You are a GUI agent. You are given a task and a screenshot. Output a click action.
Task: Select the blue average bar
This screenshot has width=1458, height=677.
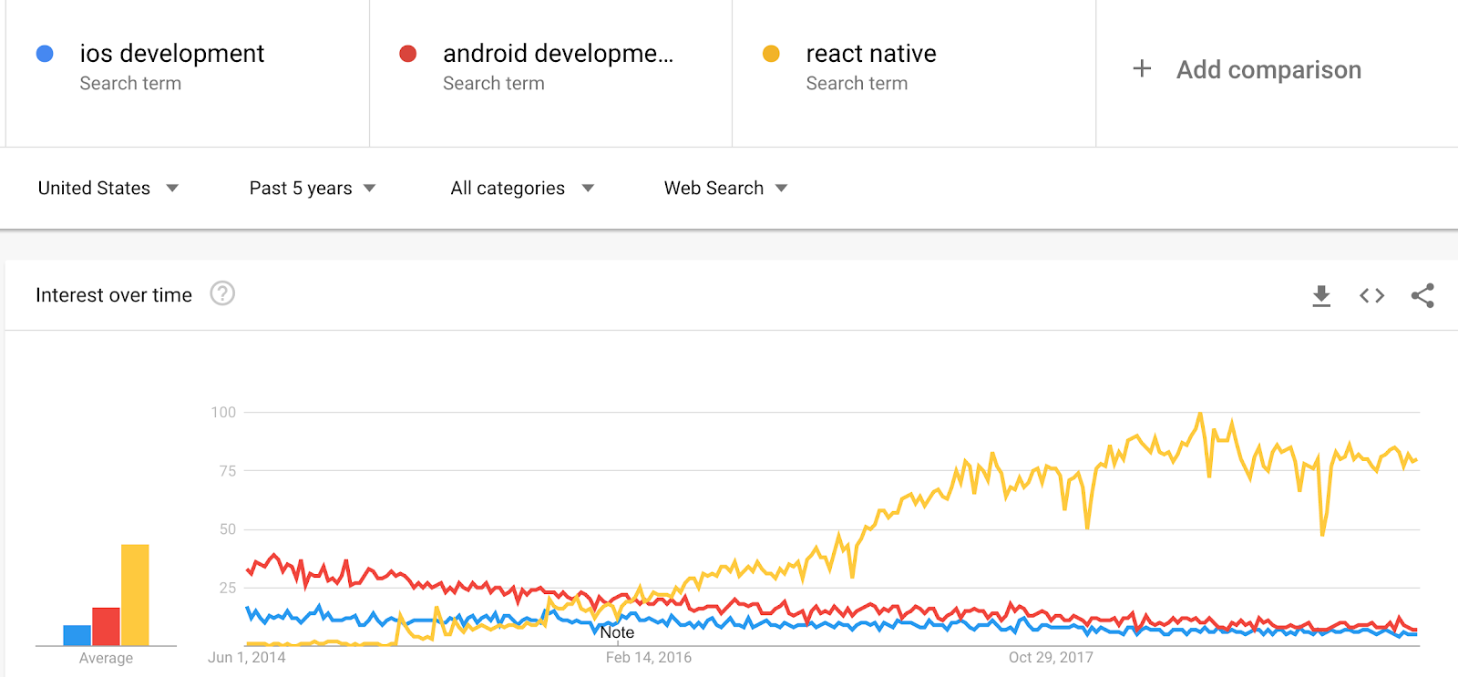point(77,635)
